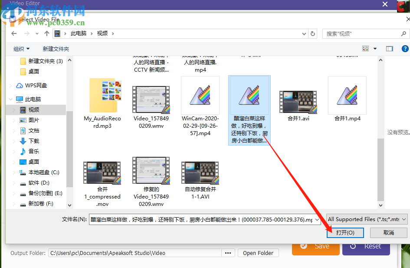Image resolution: width=410 pixels, height=268 pixels.
Task: Click the Help question mark icon
Action: tap(405, 48)
